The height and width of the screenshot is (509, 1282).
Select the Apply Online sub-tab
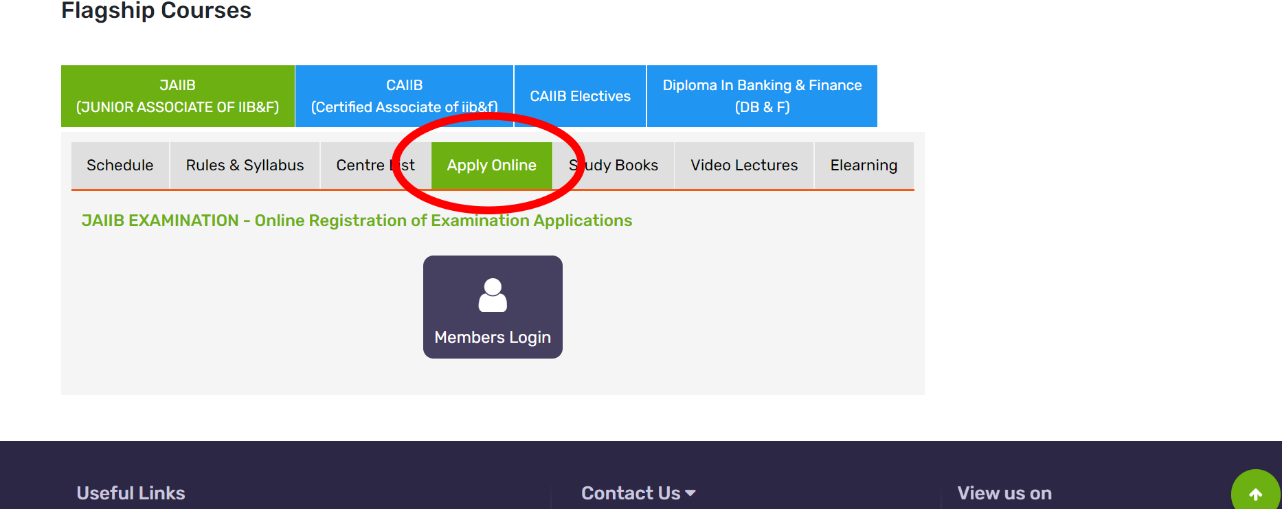(491, 166)
